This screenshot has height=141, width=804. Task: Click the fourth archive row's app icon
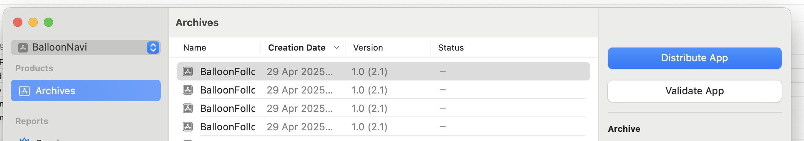tap(188, 126)
